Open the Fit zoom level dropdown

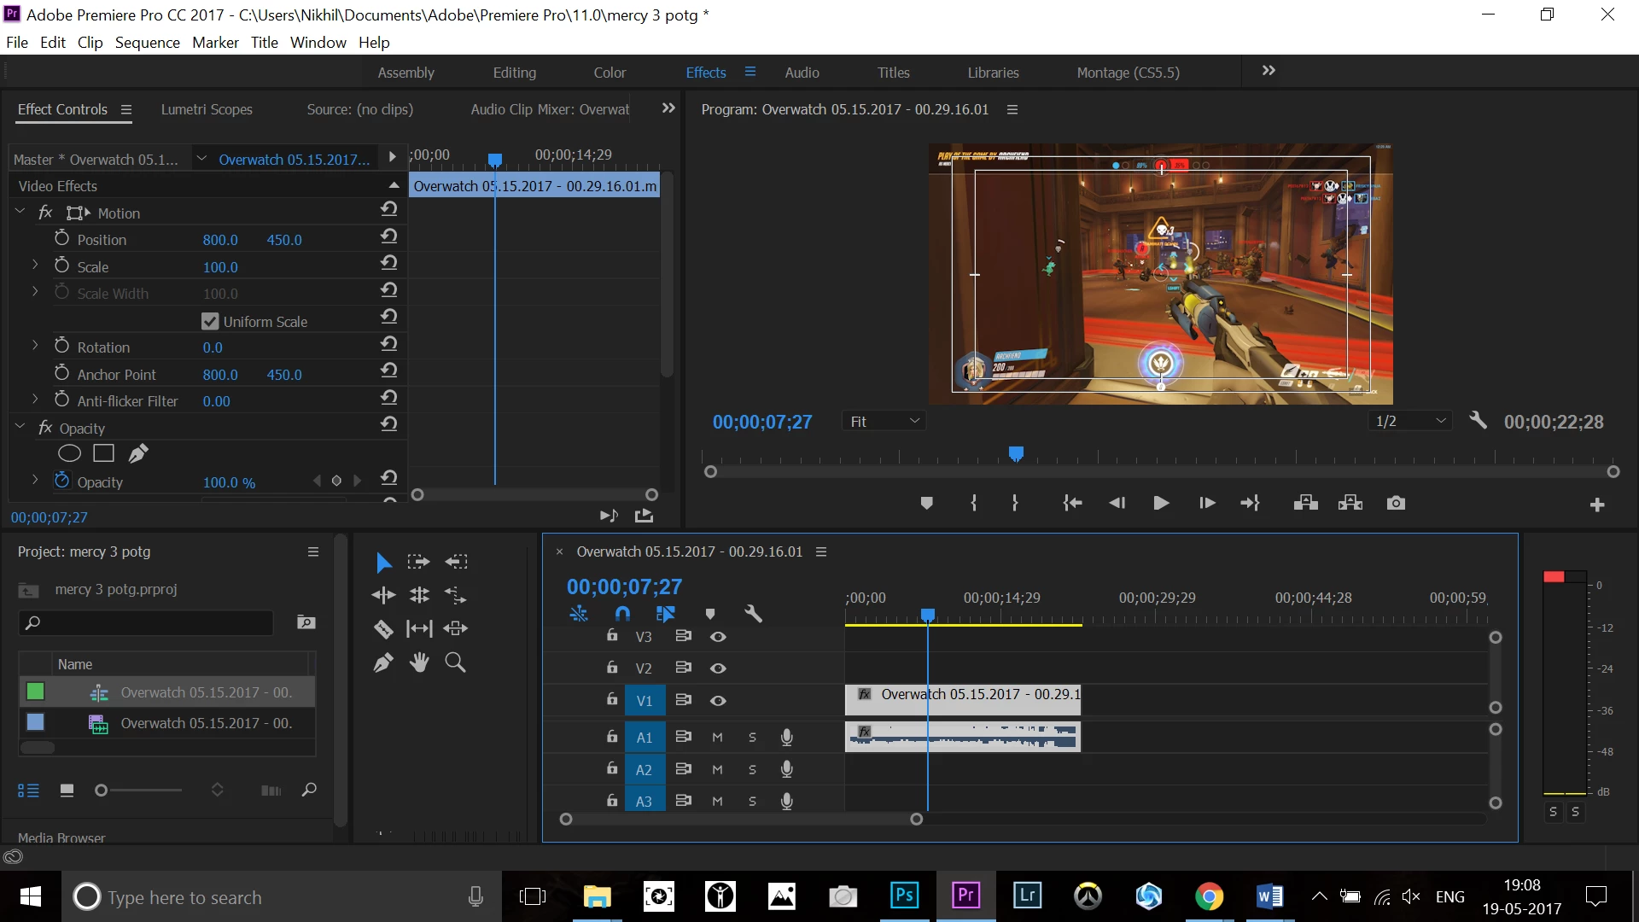tap(884, 422)
